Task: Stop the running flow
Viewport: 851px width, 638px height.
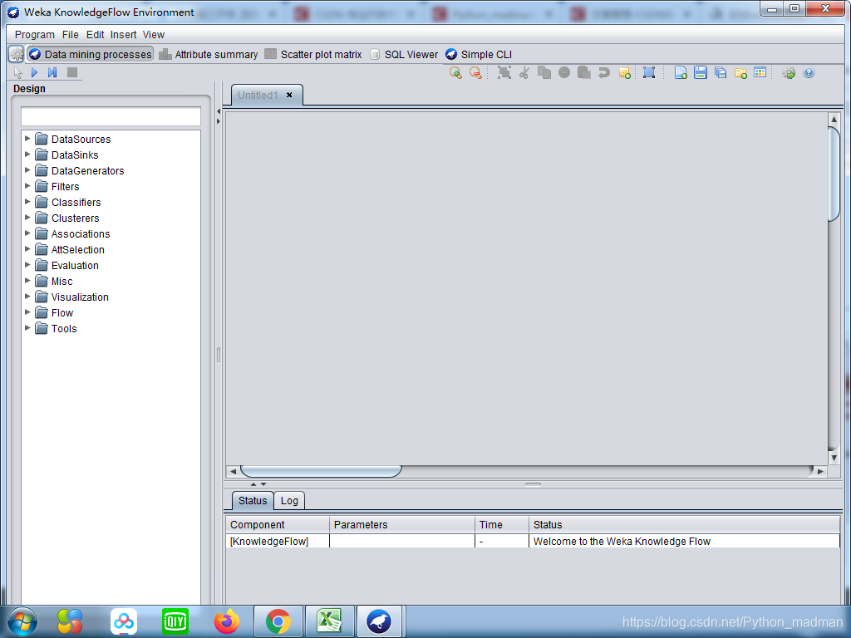Action: point(72,72)
